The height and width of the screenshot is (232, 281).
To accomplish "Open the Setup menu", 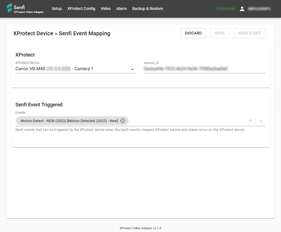I will [x=57, y=9].
